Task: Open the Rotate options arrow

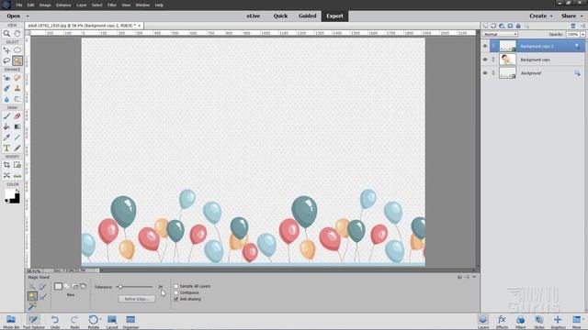Action: click(100, 320)
